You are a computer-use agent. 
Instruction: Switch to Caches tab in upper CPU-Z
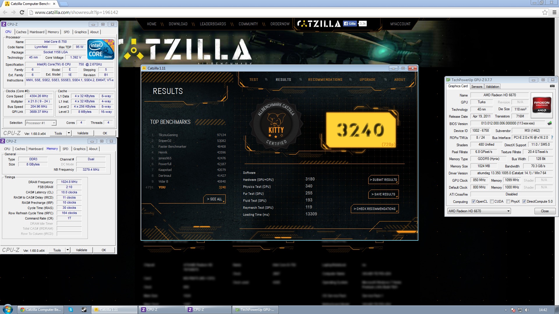[x=21, y=32]
